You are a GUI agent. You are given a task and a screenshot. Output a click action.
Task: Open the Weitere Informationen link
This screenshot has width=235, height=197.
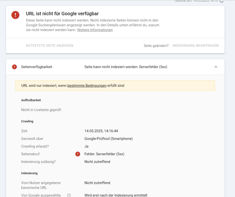pos(95,30)
